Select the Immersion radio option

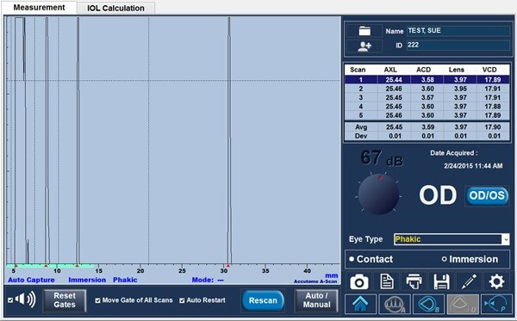point(444,259)
